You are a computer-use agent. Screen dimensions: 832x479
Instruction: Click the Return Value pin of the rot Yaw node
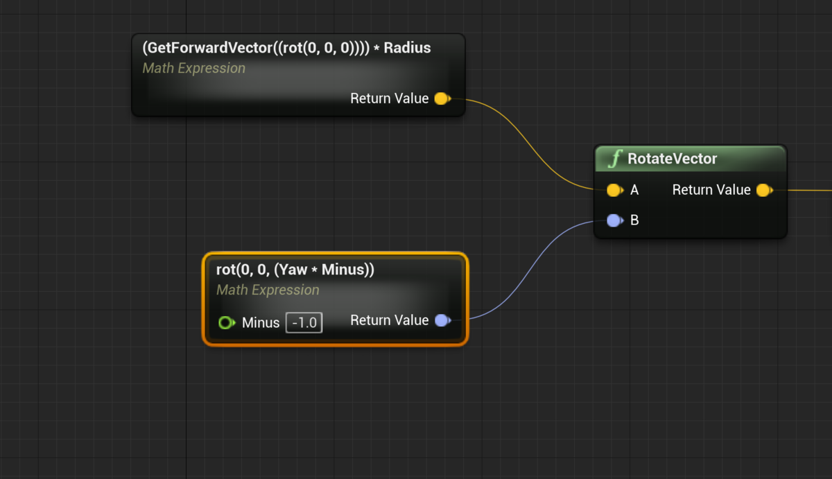442,320
